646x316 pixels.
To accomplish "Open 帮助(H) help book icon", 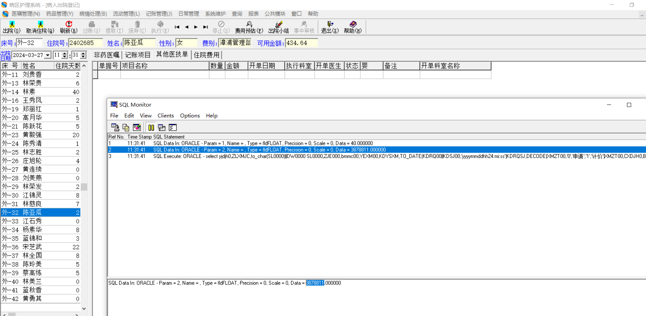I will tap(353, 27).
